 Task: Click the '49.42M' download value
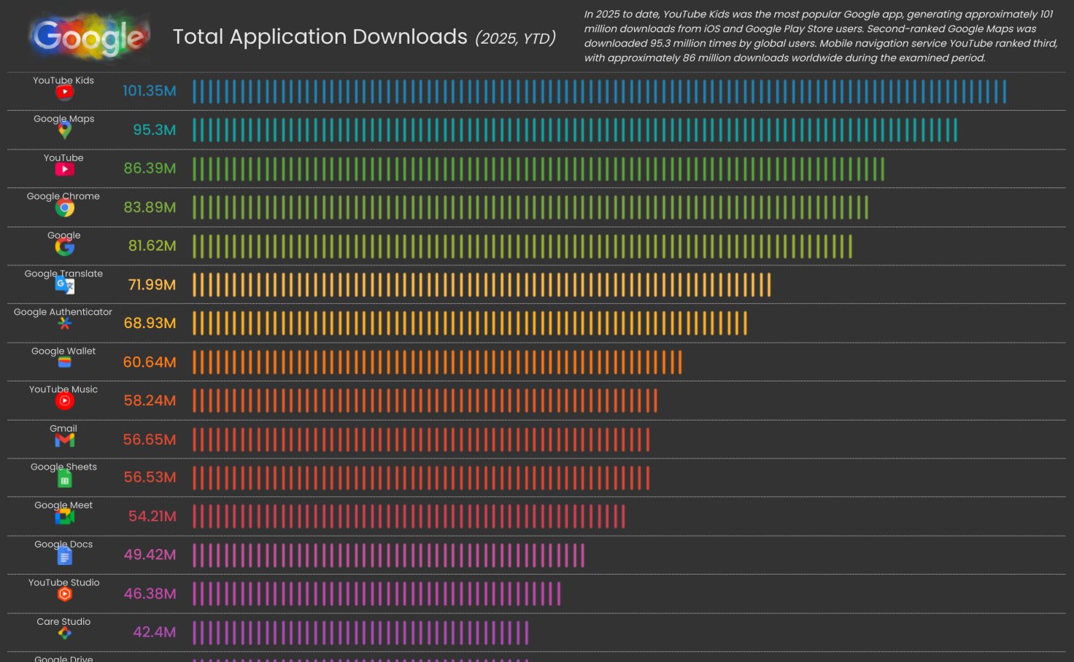150,555
